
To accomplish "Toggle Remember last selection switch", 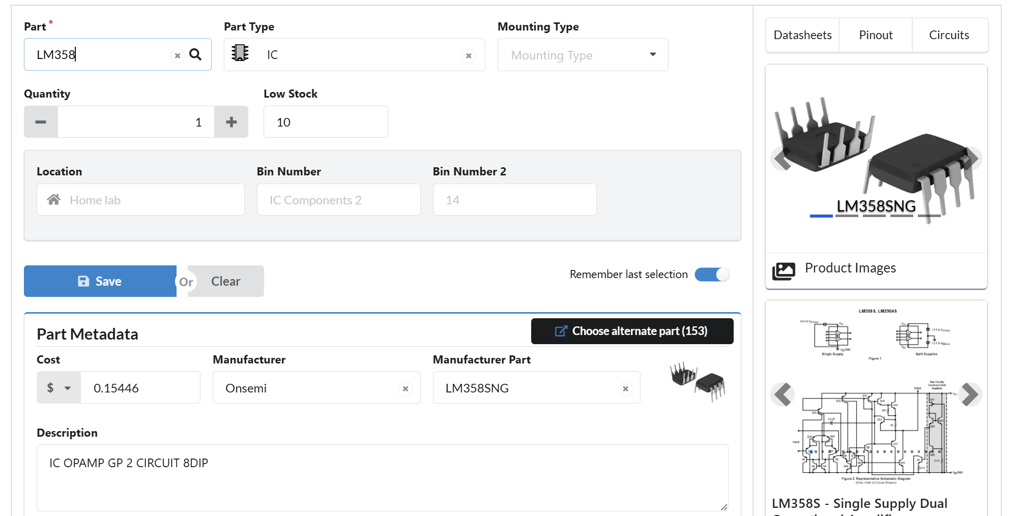I will 712,275.
